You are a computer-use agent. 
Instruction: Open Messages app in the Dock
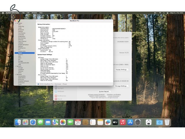pos(40,122)
